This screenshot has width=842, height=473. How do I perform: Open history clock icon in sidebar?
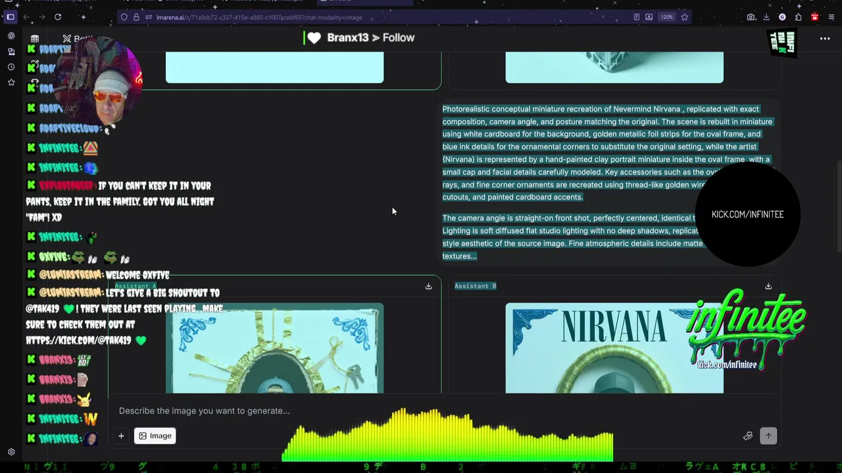tap(11, 67)
